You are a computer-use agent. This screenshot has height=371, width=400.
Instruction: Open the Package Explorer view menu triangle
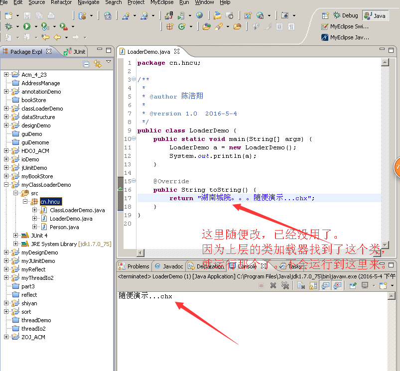tap(109, 62)
